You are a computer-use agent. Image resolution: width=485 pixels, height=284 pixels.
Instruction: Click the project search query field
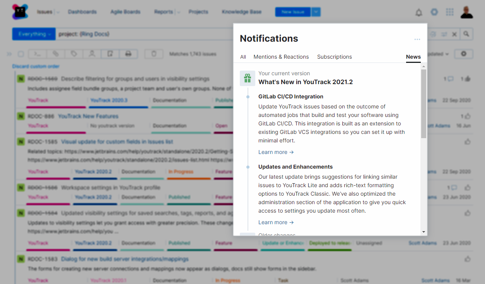143,34
